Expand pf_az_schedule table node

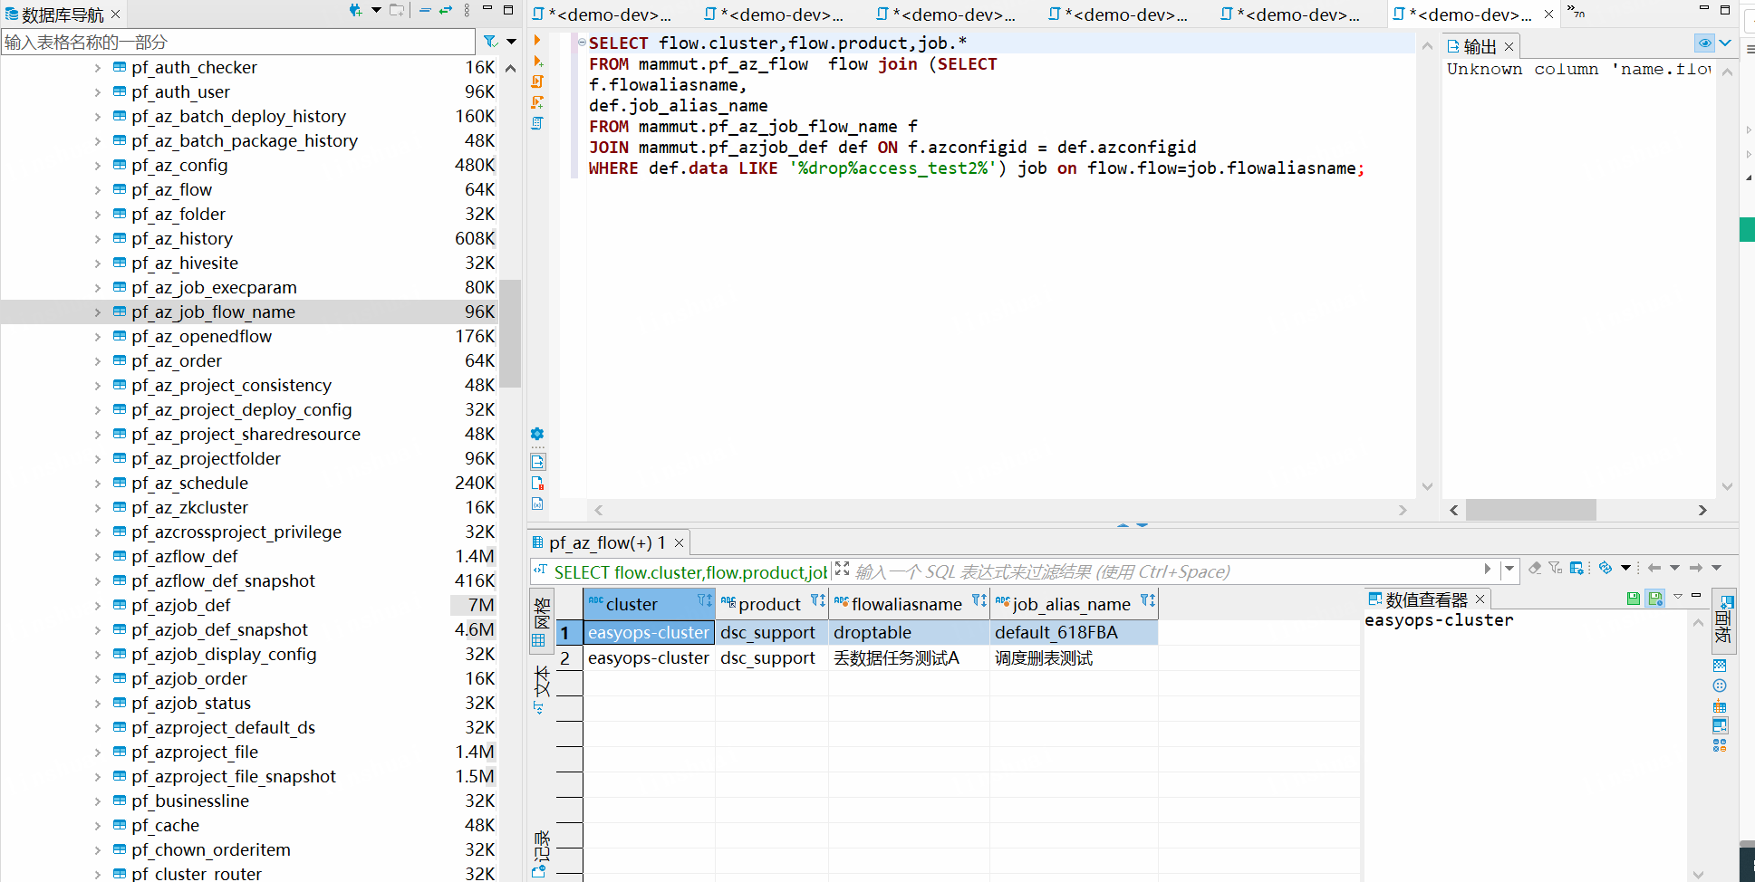coord(98,484)
